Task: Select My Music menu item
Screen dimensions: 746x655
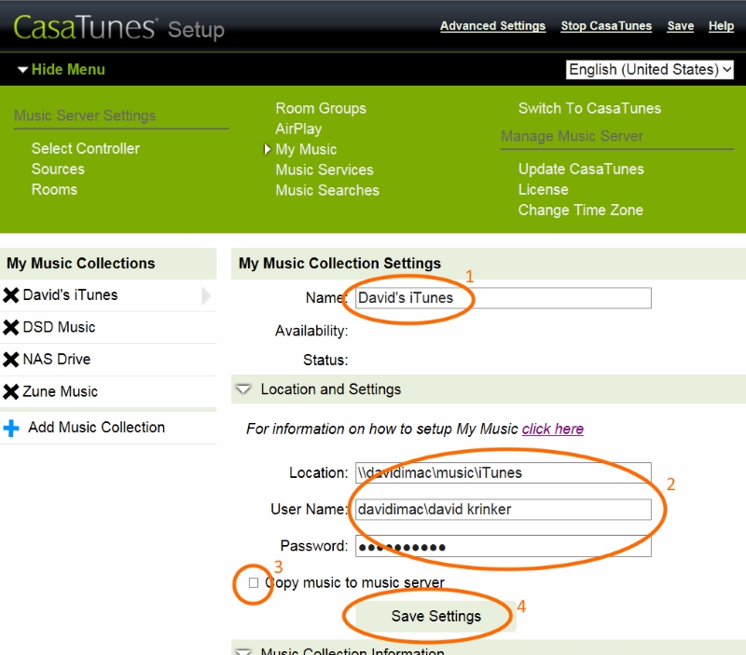Action: point(306,149)
